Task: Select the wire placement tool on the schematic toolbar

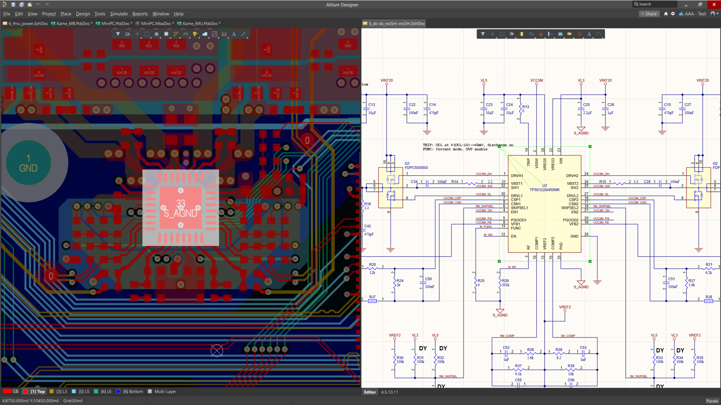Action: click(x=531, y=34)
